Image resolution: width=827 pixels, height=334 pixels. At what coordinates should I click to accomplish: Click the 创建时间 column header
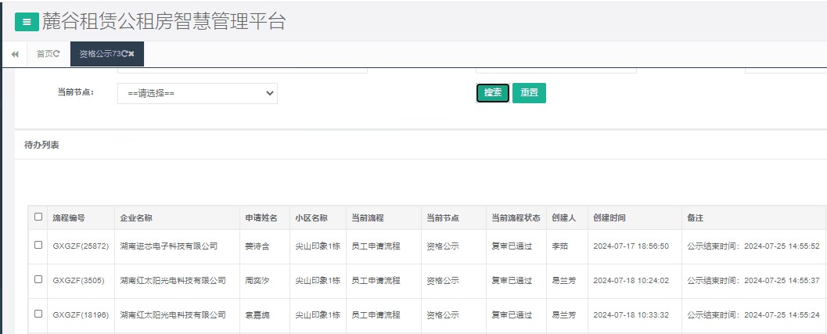(609, 218)
